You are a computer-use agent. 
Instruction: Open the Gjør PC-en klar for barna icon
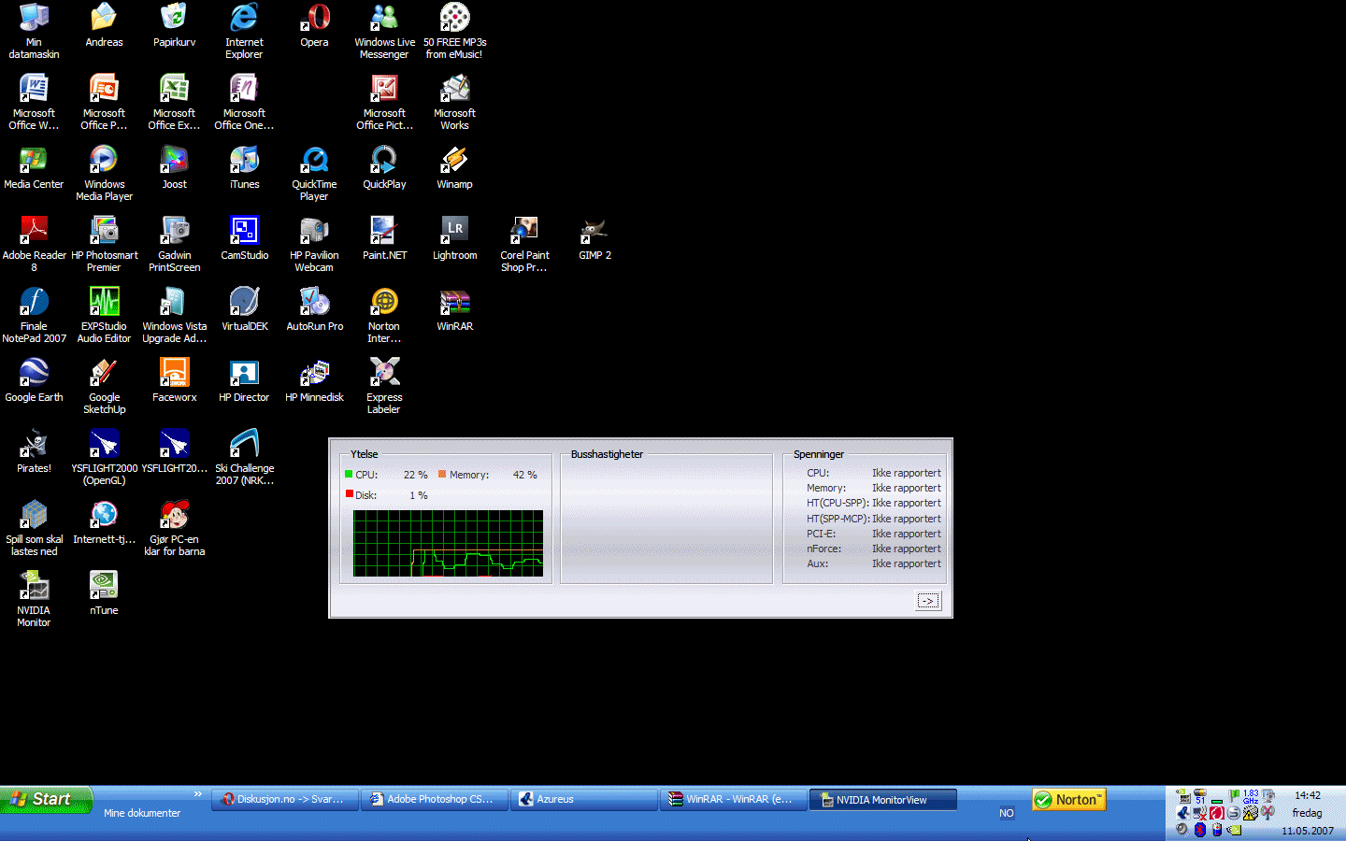point(174,528)
